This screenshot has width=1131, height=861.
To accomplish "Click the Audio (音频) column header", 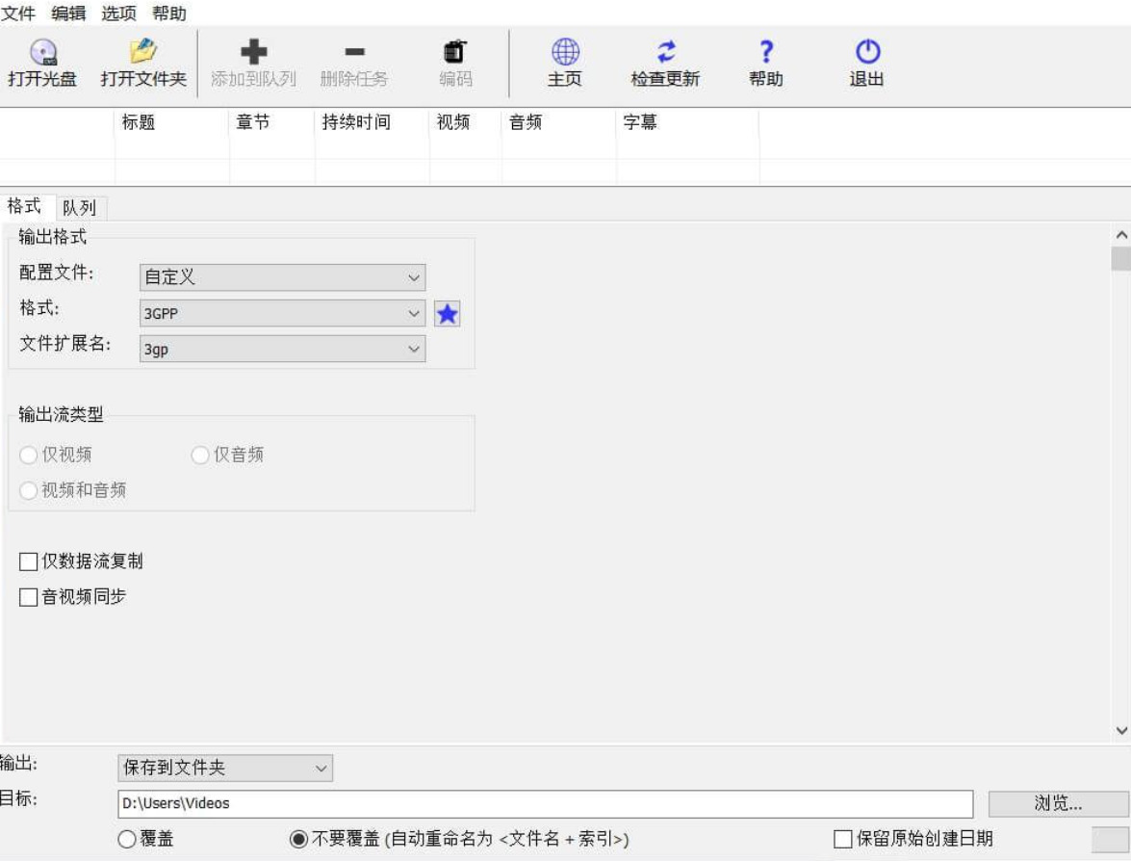I will click(559, 122).
